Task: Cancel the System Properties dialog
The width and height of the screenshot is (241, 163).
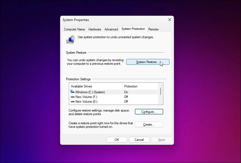Action: (x=139, y=139)
